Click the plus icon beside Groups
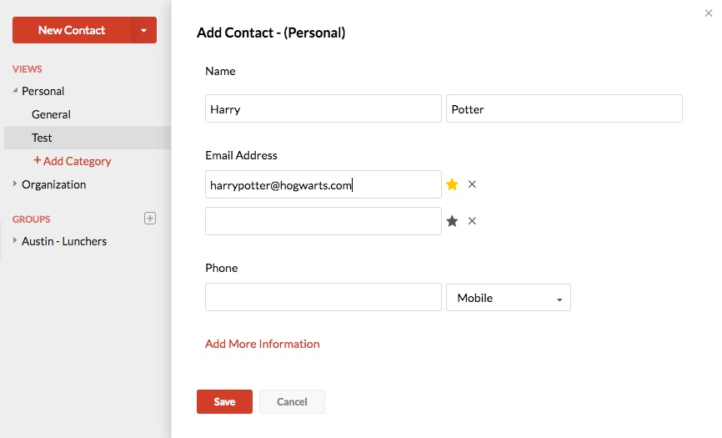The image size is (722, 438). 150,219
